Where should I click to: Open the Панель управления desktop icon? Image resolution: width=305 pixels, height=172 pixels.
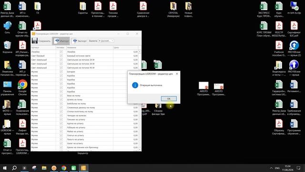[8, 88]
